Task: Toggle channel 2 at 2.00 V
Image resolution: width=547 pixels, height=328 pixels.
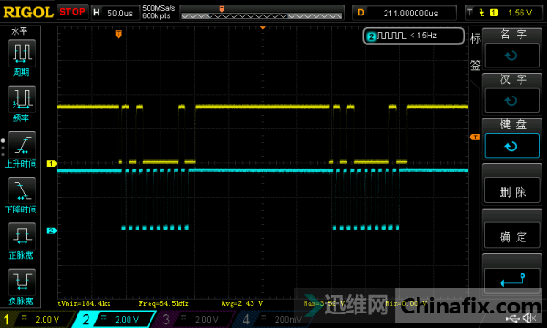Action: coord(114,319)
